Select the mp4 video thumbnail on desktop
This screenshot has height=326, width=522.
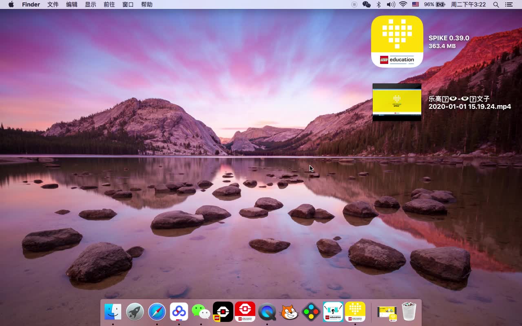point(397,102)
